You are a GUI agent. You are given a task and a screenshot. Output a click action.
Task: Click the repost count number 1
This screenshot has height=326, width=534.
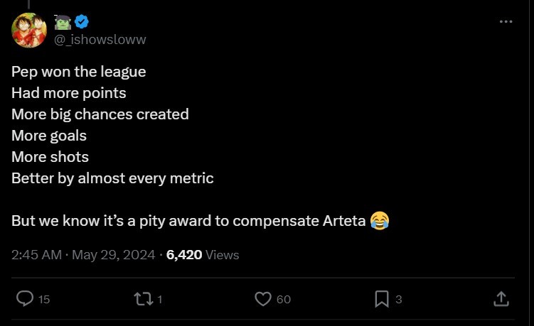(160, 300)
